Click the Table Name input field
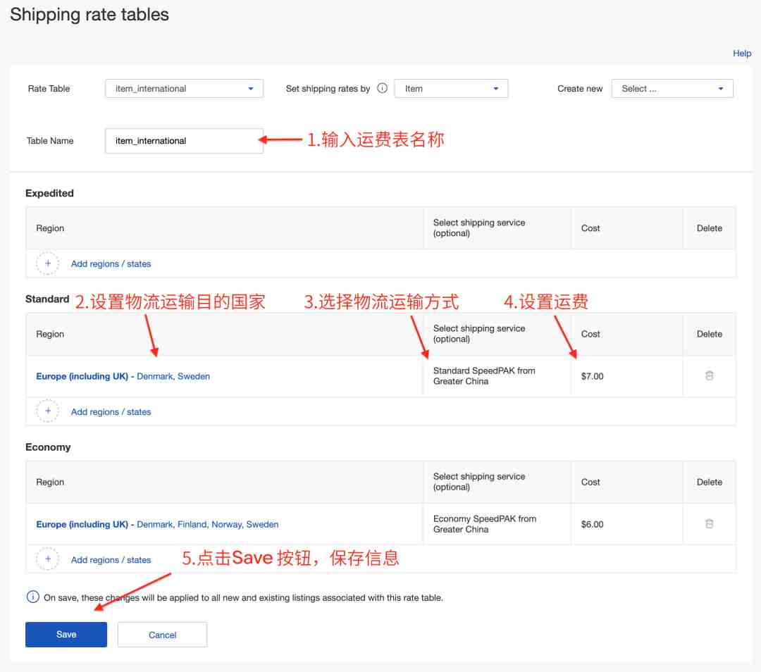The image size is (761, 672). coord(184,141)
